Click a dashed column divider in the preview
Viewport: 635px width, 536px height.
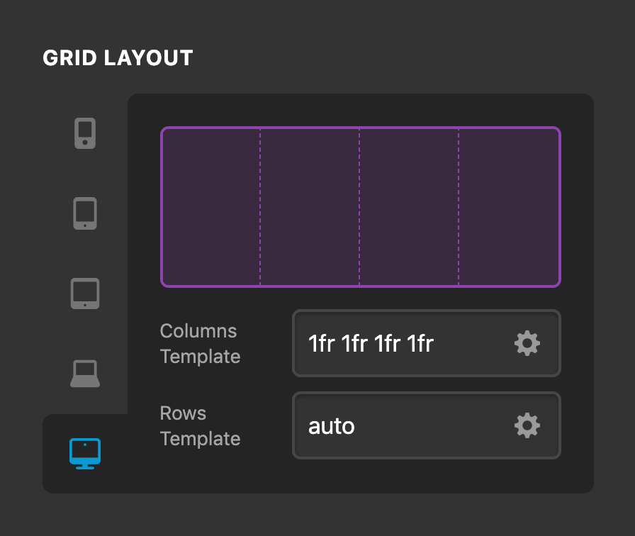[x=262, y=207]
